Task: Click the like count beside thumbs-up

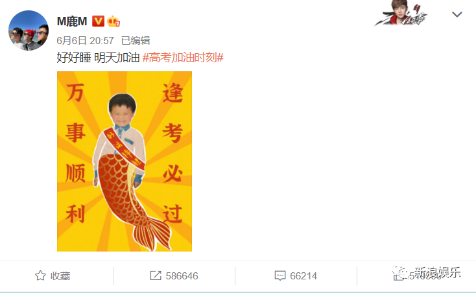Action: [425, 276]
